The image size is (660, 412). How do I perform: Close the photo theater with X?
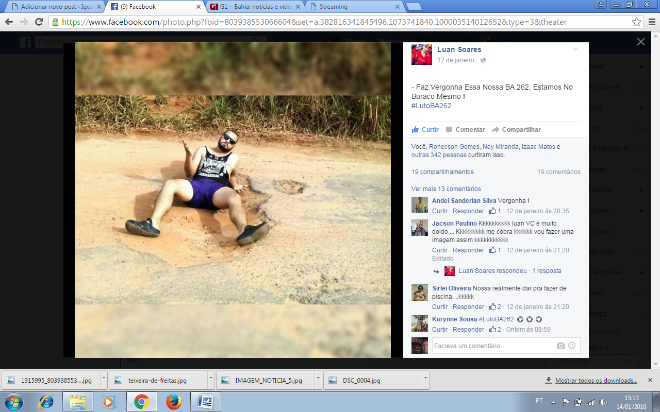point(640,42)
